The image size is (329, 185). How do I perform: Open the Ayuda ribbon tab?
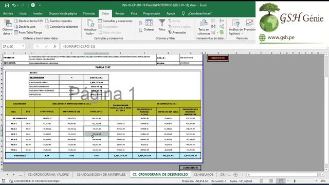click(171, 13)
